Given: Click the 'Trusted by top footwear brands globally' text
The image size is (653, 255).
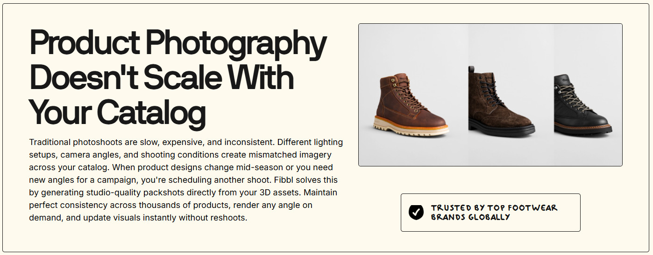Looking at the screenshot, I should [x=494, y=212].
